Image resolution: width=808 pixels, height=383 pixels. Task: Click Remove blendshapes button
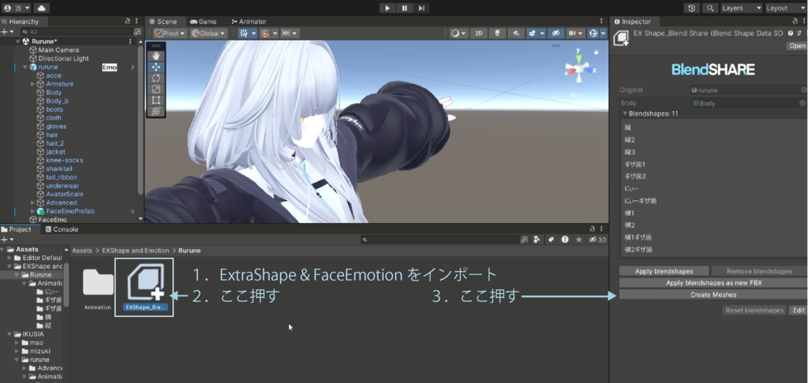pos(760,271)
